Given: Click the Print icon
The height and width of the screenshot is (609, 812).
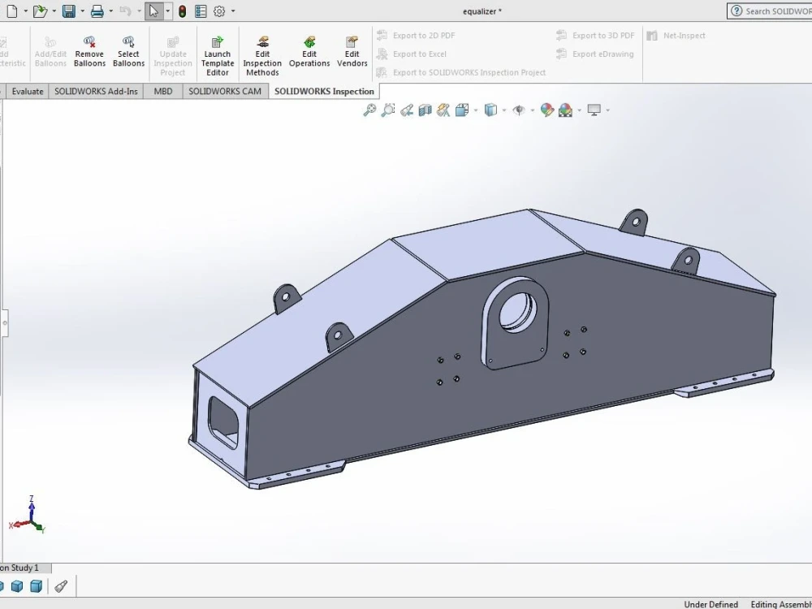Looking at the screenshot, I should pos(97,11).
